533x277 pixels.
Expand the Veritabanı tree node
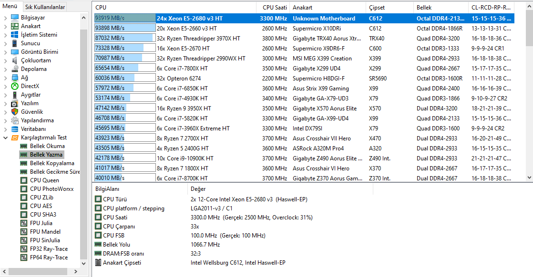(5, 129)
